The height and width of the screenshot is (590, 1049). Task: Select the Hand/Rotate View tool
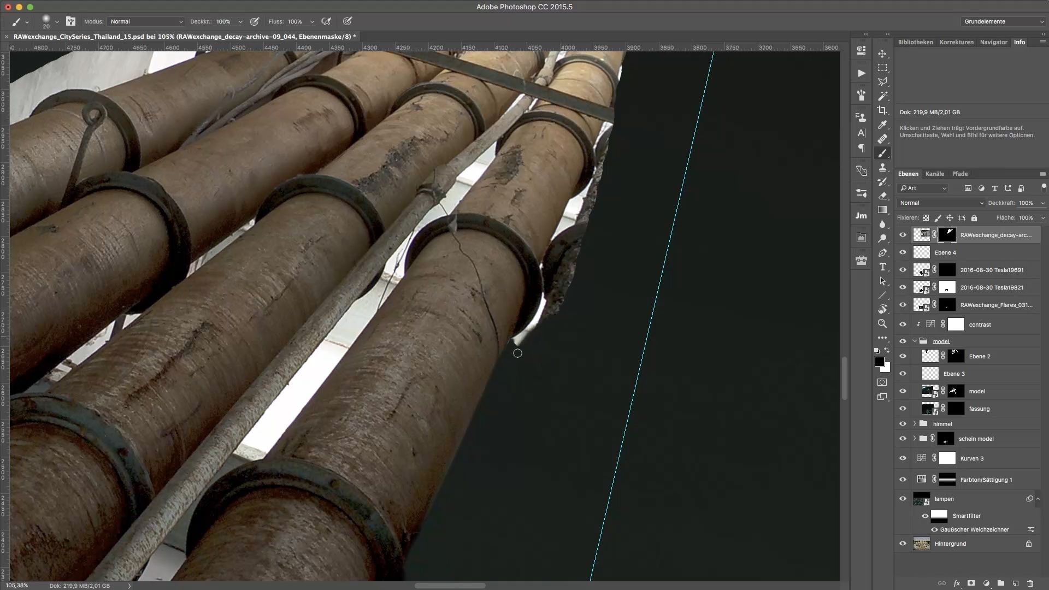882,309
